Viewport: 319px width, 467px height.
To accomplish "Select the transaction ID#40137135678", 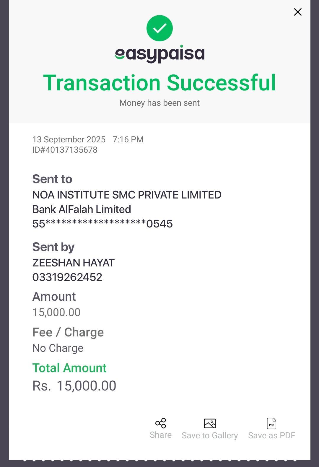I will 65,150.
